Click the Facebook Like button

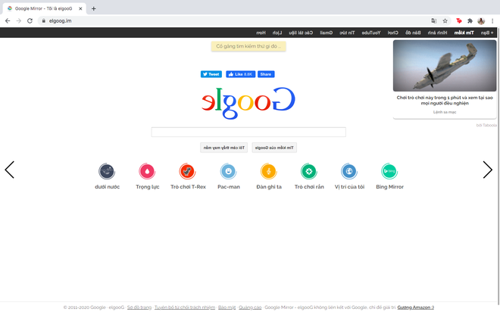tap(240, 74)
